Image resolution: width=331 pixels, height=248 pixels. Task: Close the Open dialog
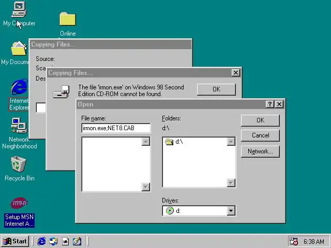[279, 104]
